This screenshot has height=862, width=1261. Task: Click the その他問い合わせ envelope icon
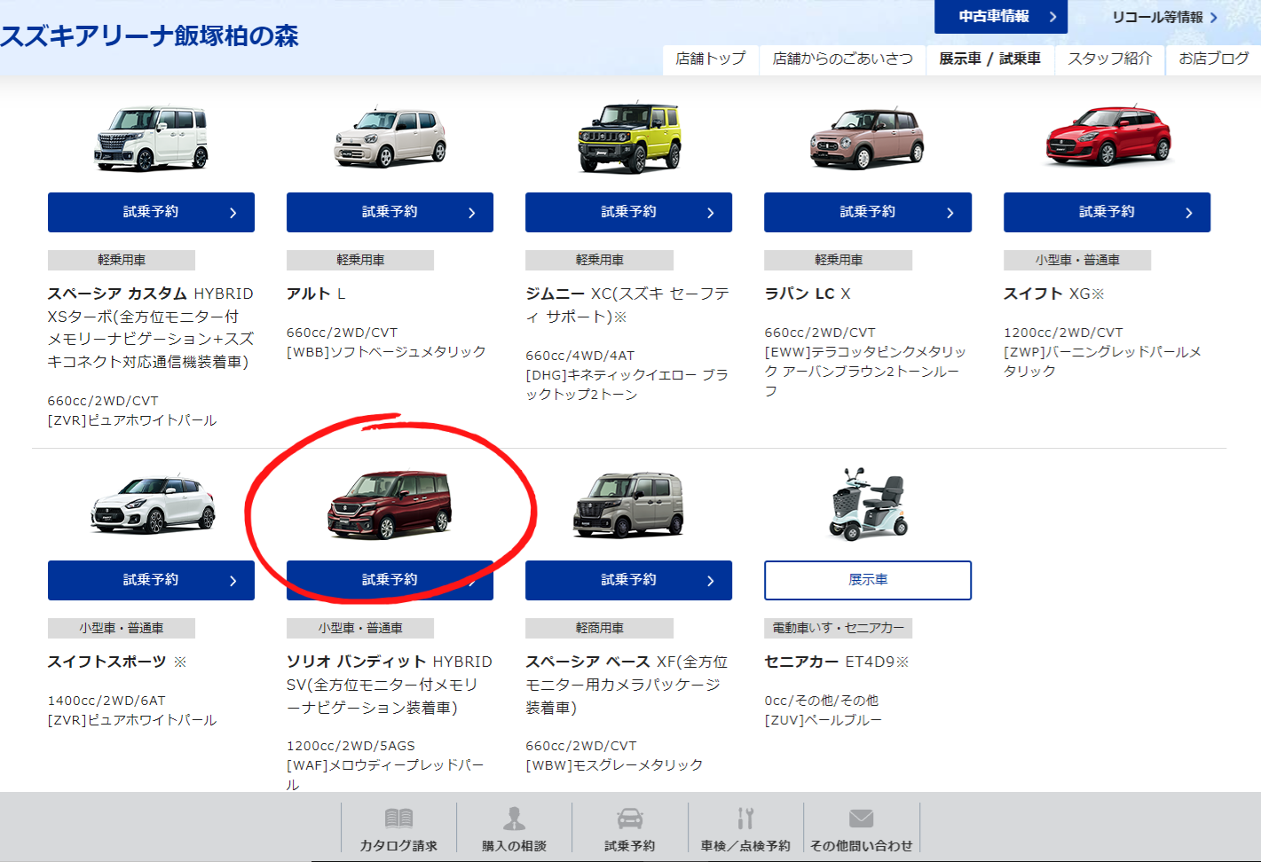[861, 819]
